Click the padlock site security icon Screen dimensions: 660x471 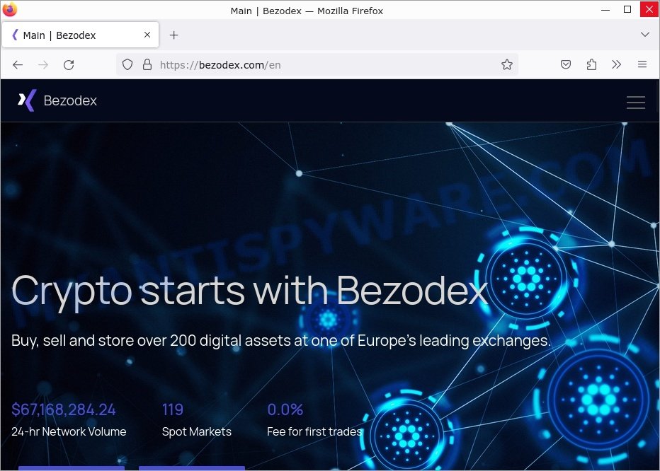147,64
